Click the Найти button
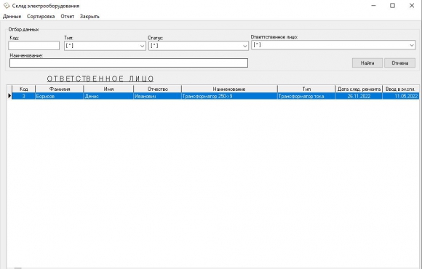Viewport: 422px width, 269px height. (367, 63)
